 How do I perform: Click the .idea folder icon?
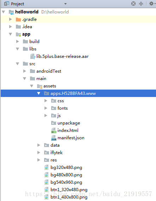18,27
